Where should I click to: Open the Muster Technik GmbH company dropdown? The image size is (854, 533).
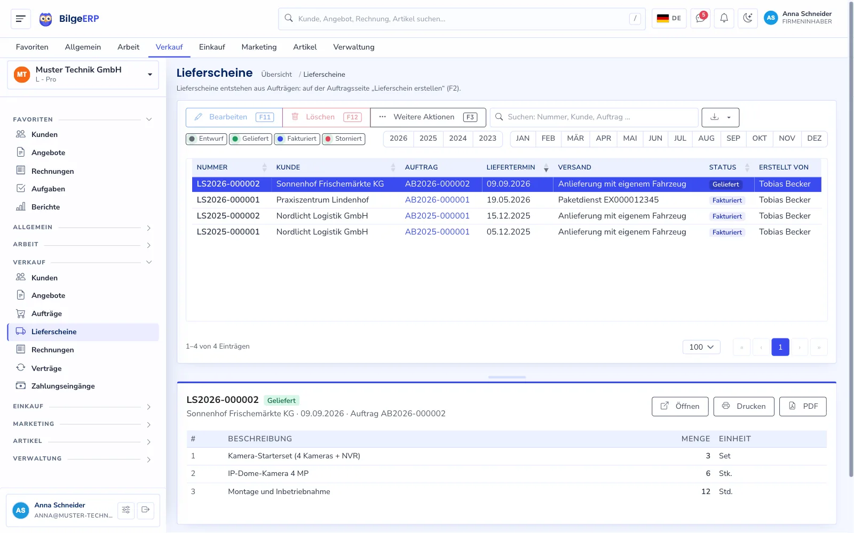pyautogui.click(x=83, y=75)
